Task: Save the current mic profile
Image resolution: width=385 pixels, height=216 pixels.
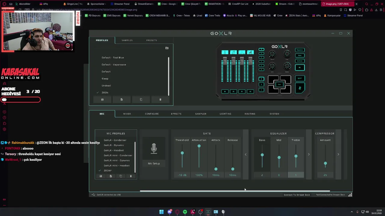Action: click(101, 176)
